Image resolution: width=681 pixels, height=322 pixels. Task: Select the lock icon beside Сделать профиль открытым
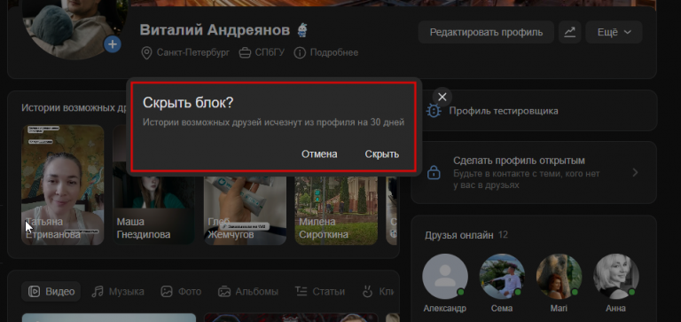click(x=434, y=172)
